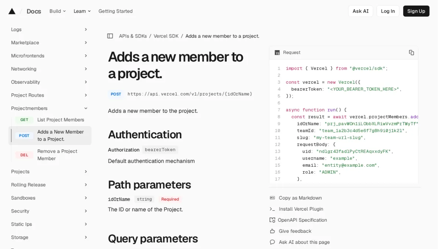
Task: Expand the Project Routes section chevron
Action: tap(86, 95)
